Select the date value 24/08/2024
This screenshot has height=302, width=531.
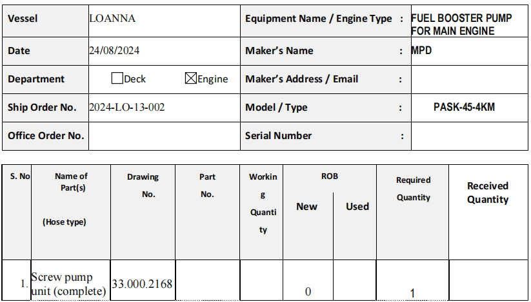point(114,51)
